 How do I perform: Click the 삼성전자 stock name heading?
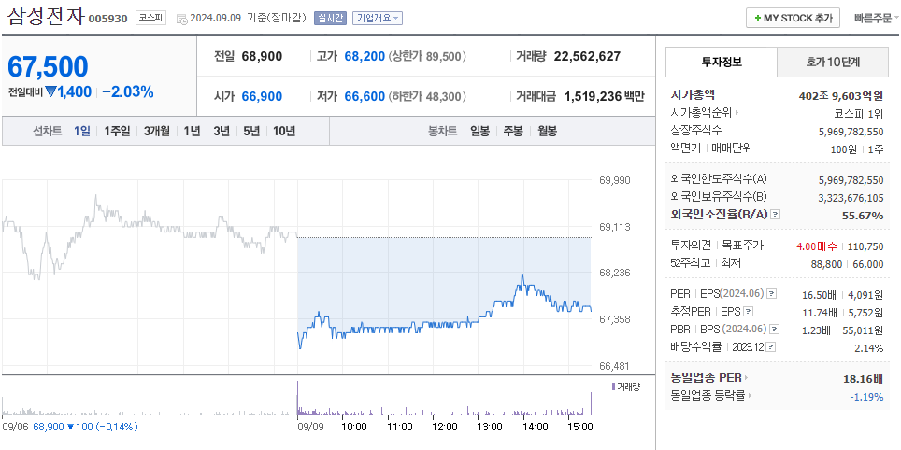46,17
